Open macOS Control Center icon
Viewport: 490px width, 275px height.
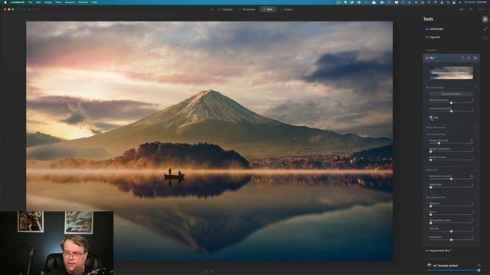pos(454,2)
